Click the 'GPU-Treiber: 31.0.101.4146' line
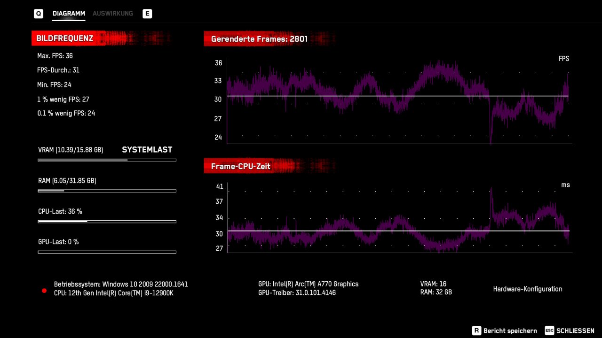 [x=297, y=293]
